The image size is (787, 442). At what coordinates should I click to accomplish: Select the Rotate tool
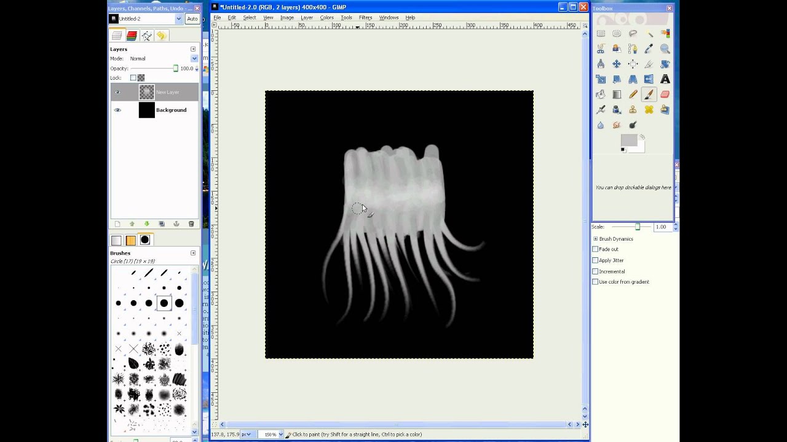665,64
